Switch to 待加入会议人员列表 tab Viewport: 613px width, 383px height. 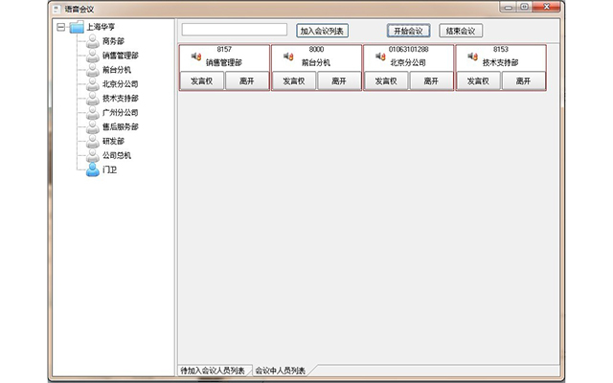coord(213,370)
